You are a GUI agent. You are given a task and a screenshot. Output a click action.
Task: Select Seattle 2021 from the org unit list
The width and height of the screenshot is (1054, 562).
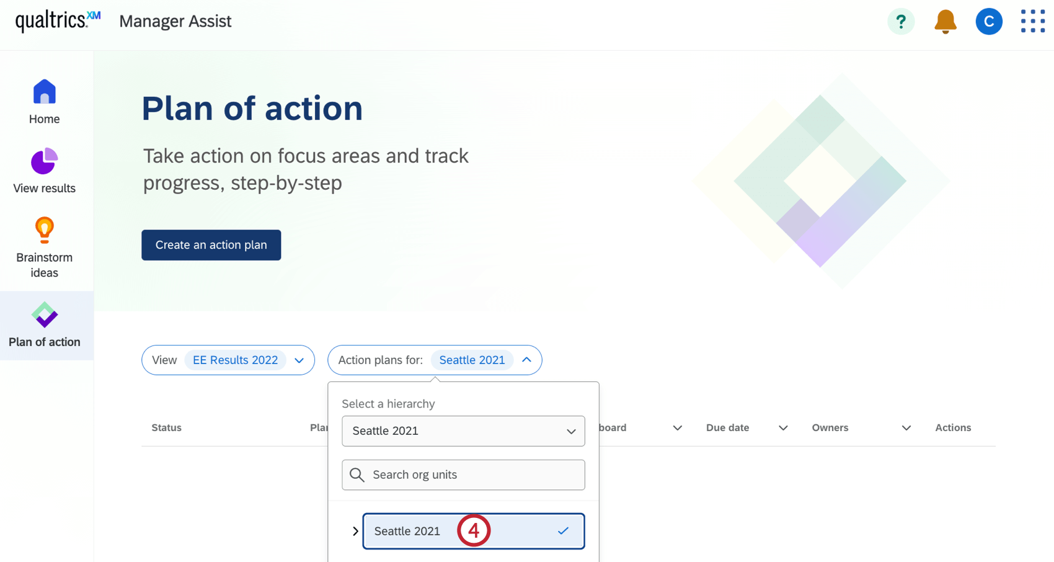[x=407, y=531]
